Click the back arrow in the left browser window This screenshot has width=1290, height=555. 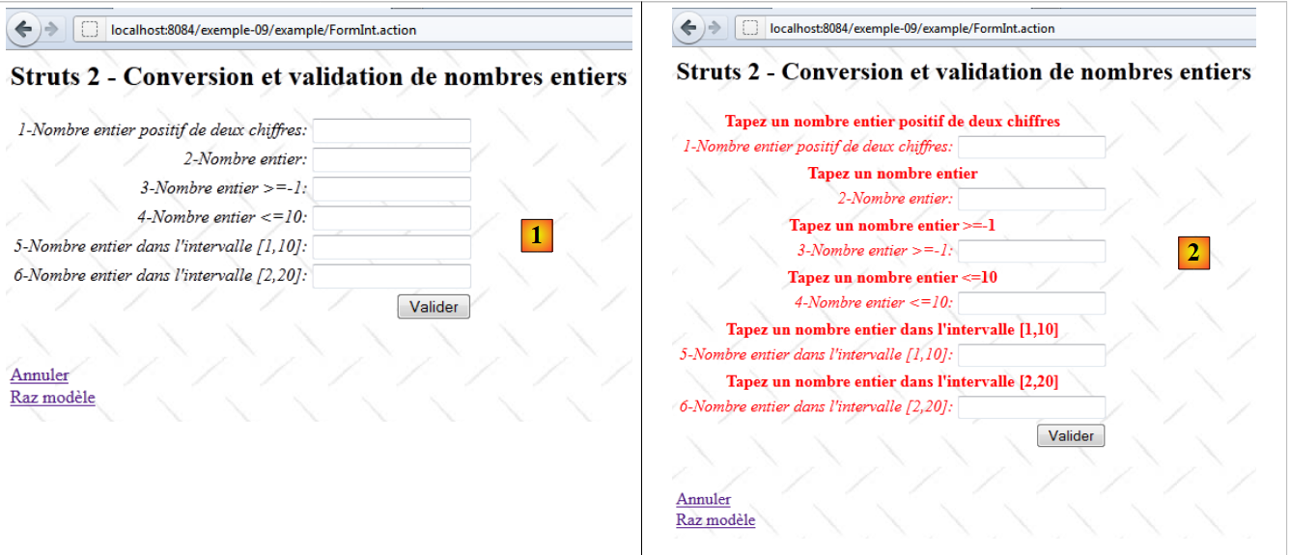24,30
